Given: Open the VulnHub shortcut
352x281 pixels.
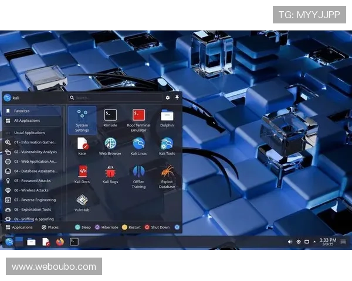Looking at the screenshot, I should 82,203.
